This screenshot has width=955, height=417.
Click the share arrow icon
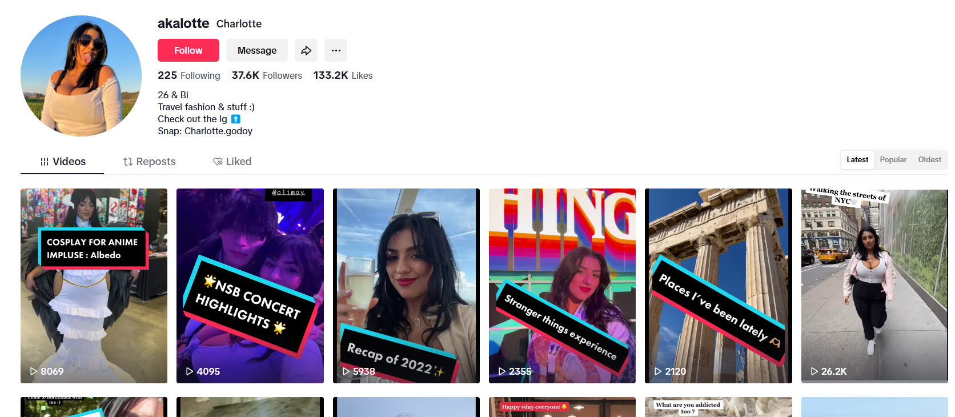pos(306,50)
